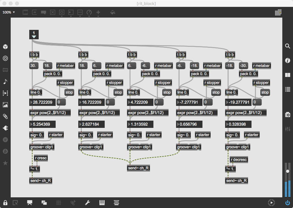Viewport: 293px width, 208px height.
Task: Add a slider object from toolbar
Action: pyautogui.click(x=80, y=13)
